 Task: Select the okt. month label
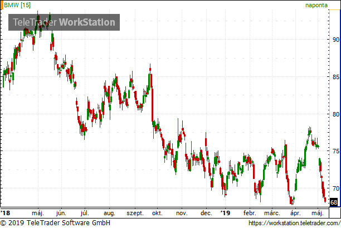[157, 213]
